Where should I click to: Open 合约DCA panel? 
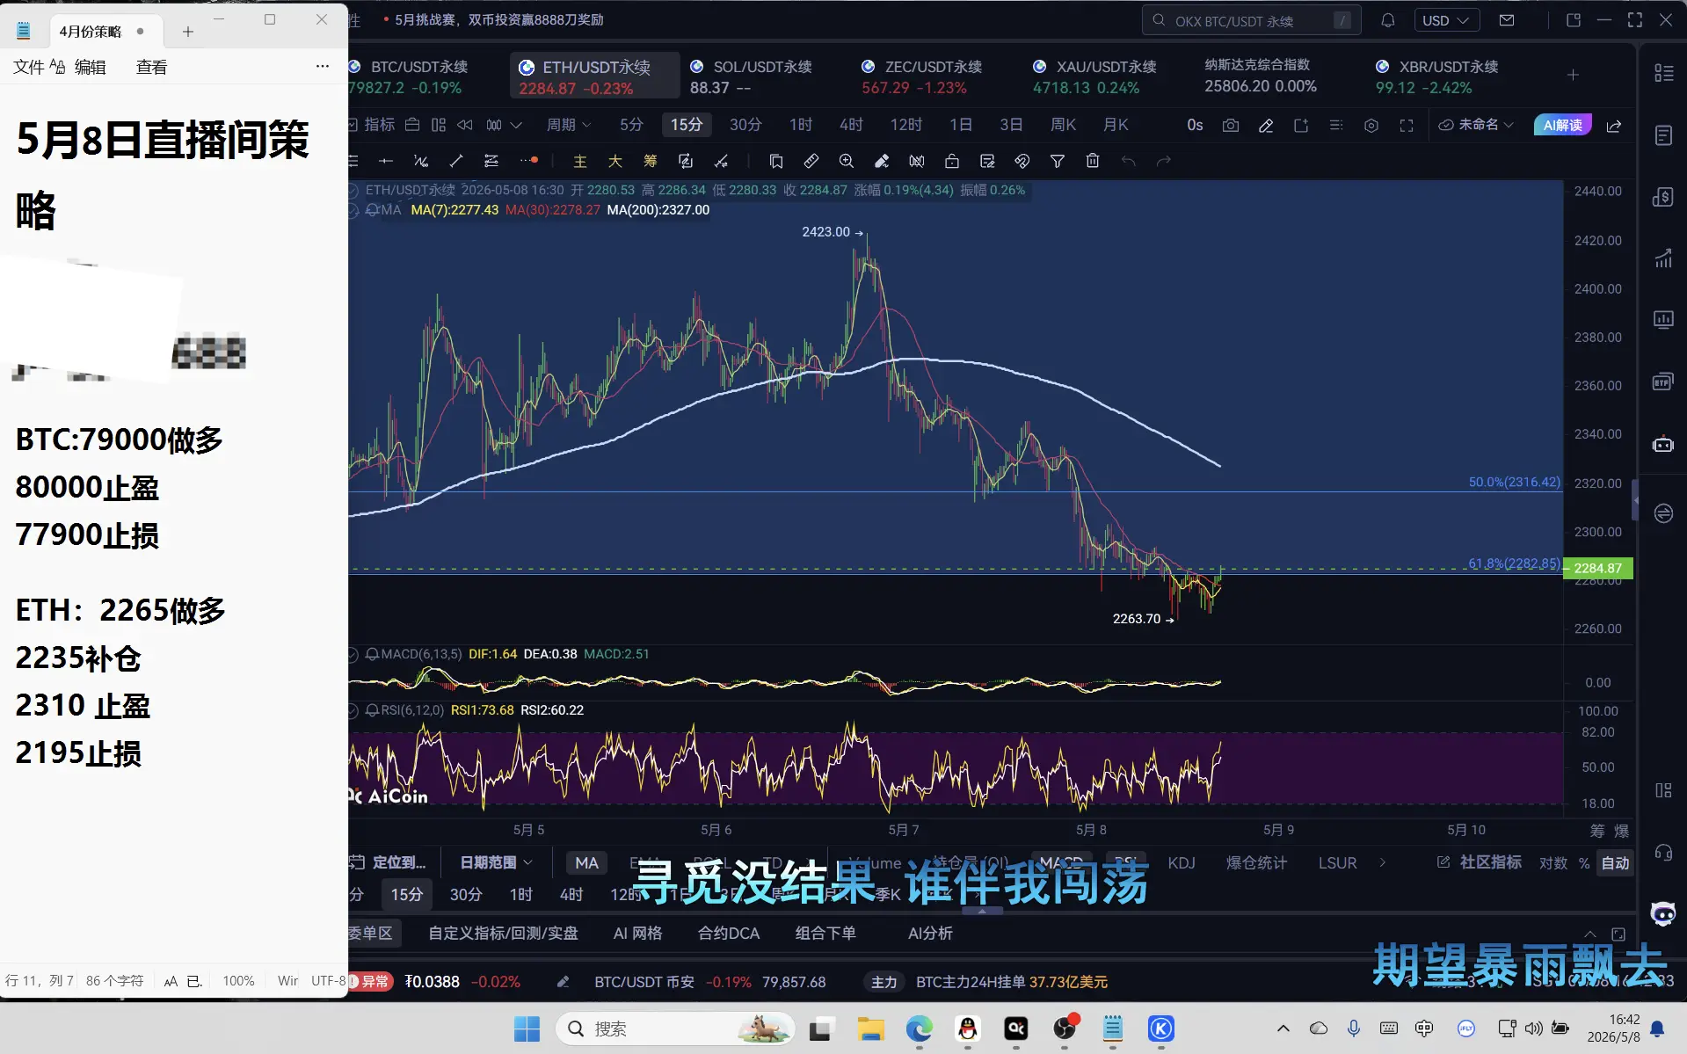[x=729, y=934]
